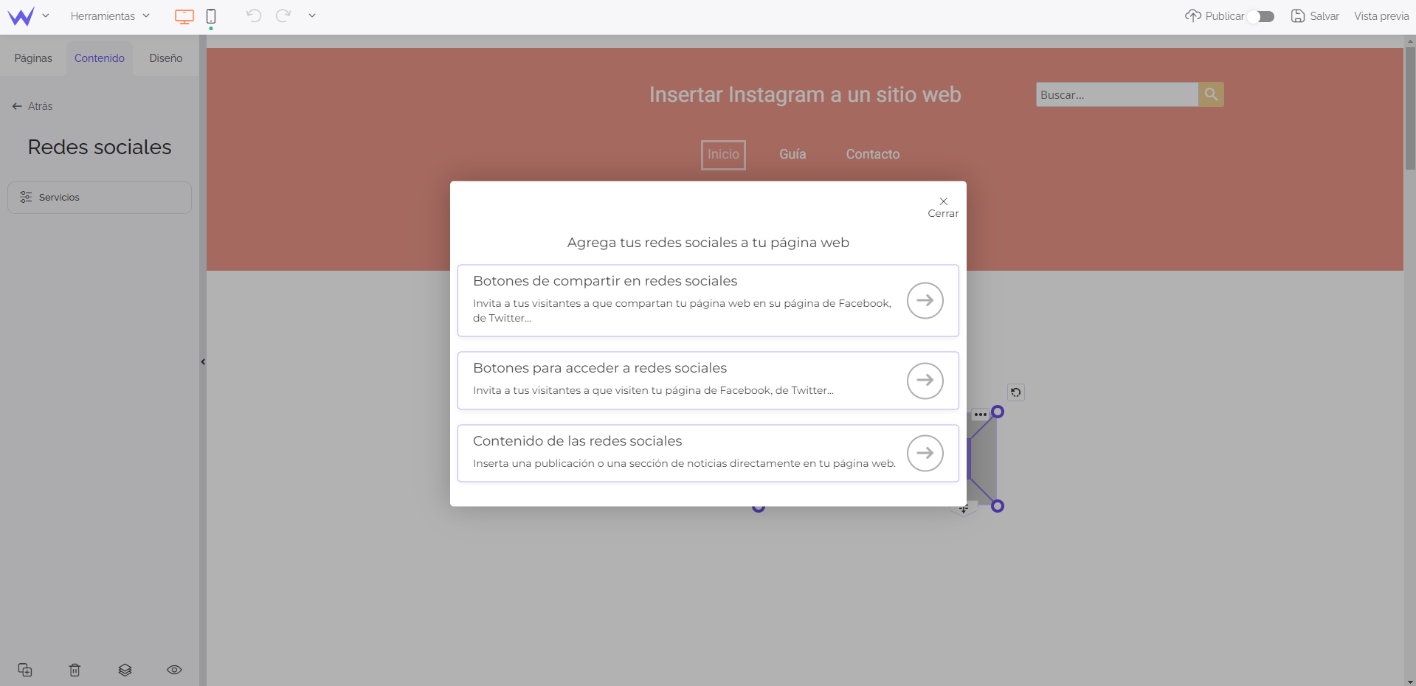This screenshot has height=686, width=1416.
Task: Go back with Atrás link
Action: (x=32, y=106)
